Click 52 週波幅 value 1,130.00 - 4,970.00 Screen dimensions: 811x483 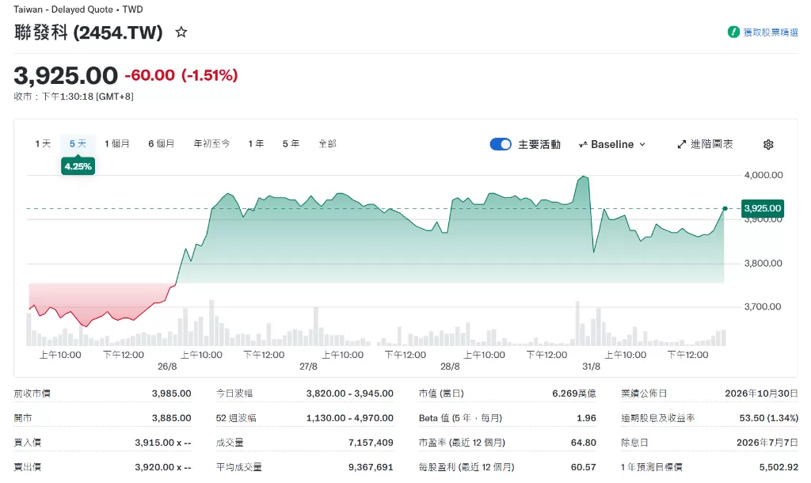(349, 417)
